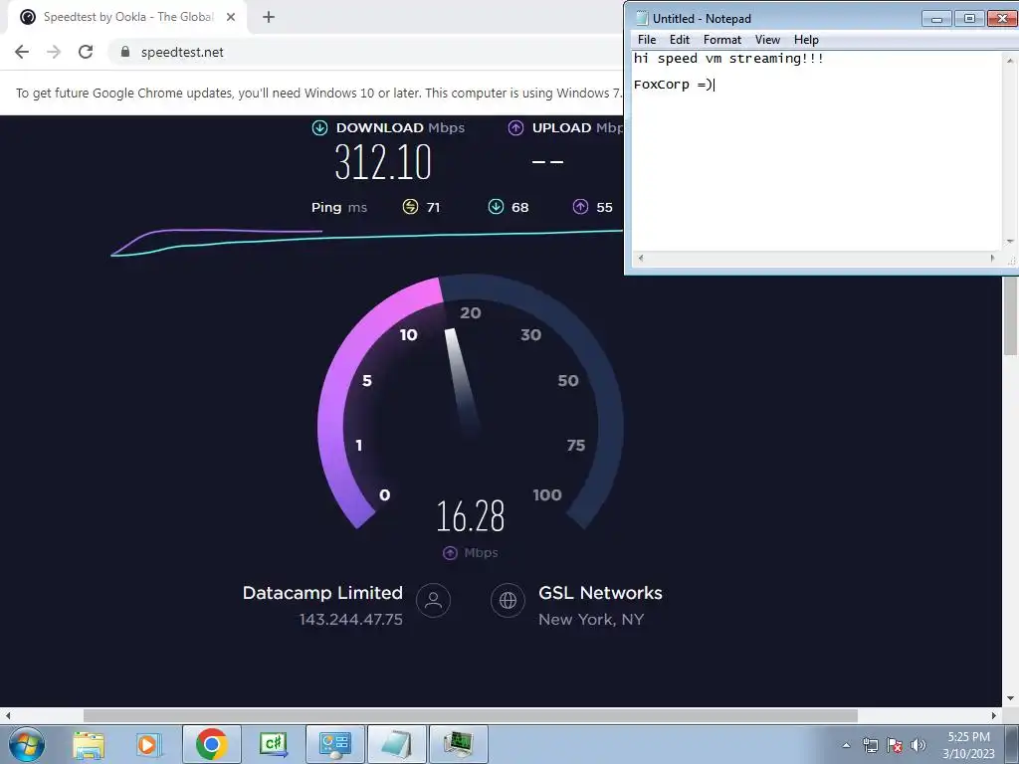Open the Notepad Format menu
1019x764 pixels.
pyautogui.click(x=722, y=40)
